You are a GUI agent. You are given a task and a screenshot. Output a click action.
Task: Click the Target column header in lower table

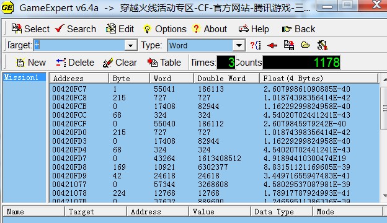(96, 212)
